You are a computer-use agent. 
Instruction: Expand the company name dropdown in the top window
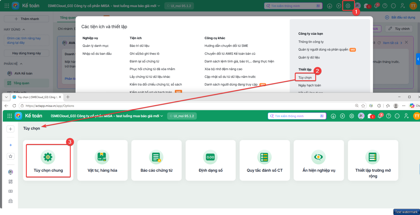click(x=159, y=6)
